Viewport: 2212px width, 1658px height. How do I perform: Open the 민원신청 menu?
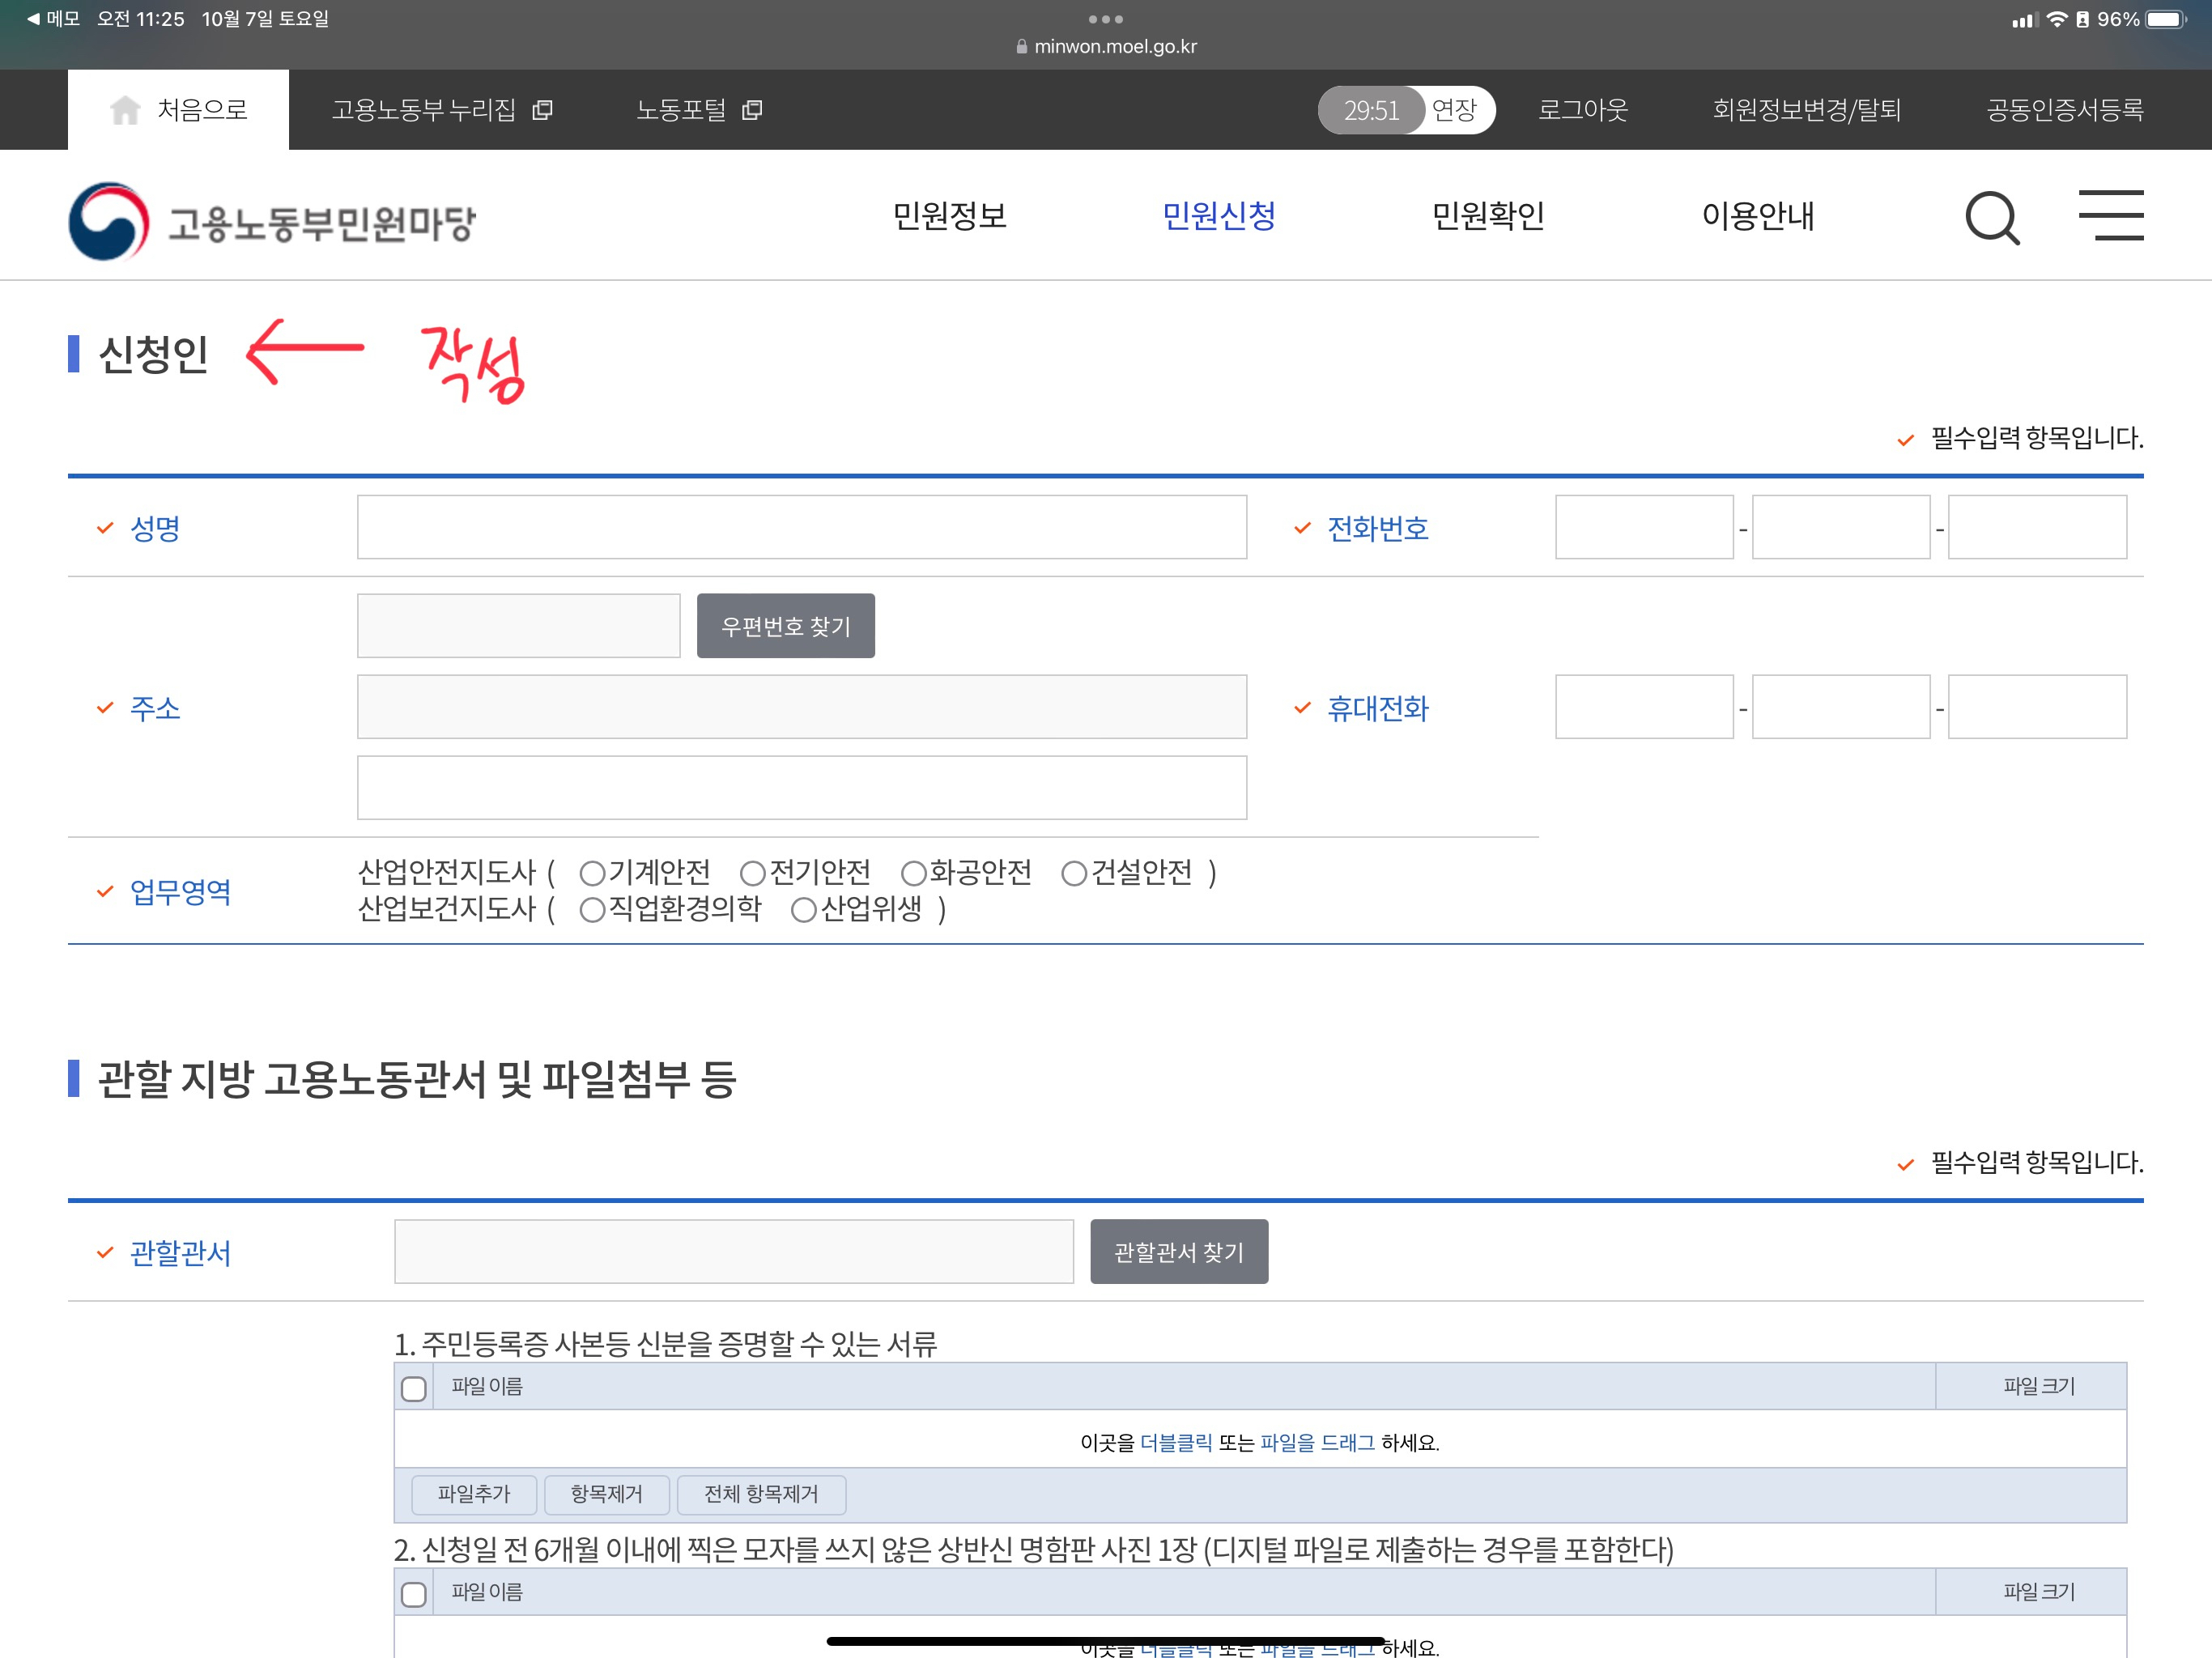pos(1218,215)
